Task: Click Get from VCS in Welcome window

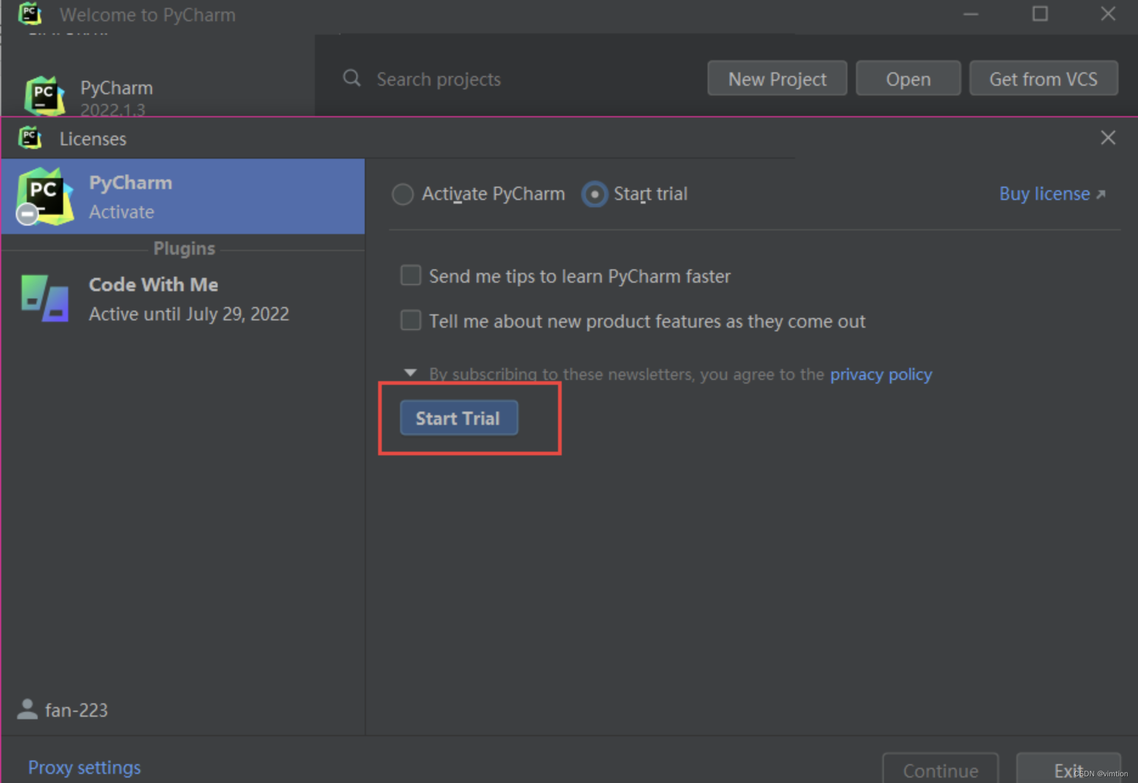Action: [1043, 78]
